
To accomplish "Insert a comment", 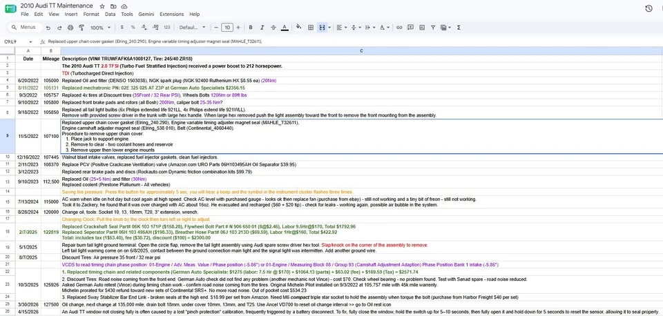I will tap(410, 28).
